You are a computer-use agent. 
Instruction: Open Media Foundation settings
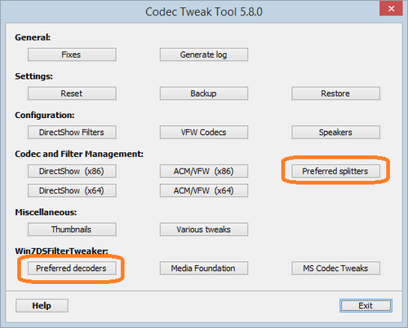204,268
